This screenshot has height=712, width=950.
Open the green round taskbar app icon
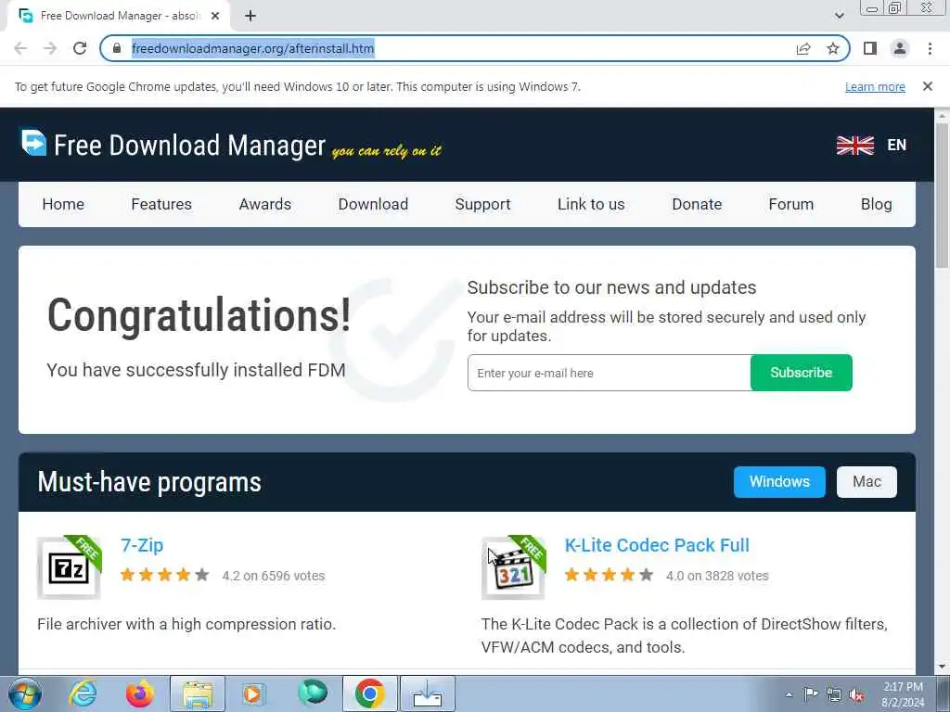coord(313,693)
